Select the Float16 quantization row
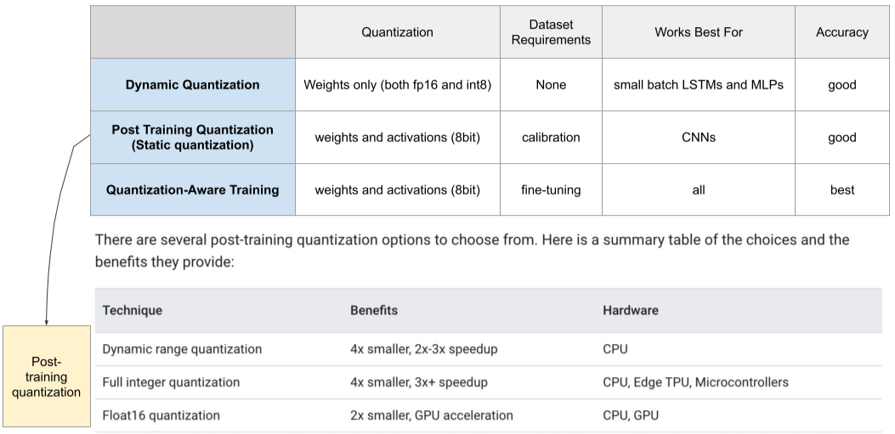Screen dimensions: 895x434 [161, 415]
